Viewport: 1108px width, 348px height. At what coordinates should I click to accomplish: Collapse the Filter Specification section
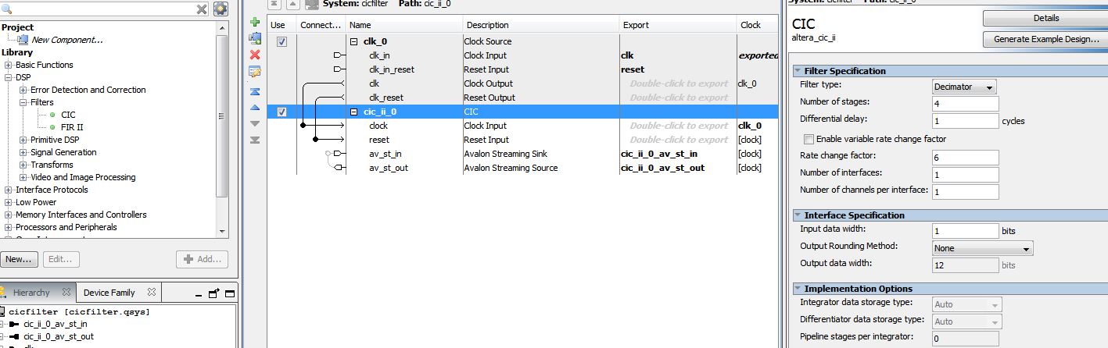[798, 71]
